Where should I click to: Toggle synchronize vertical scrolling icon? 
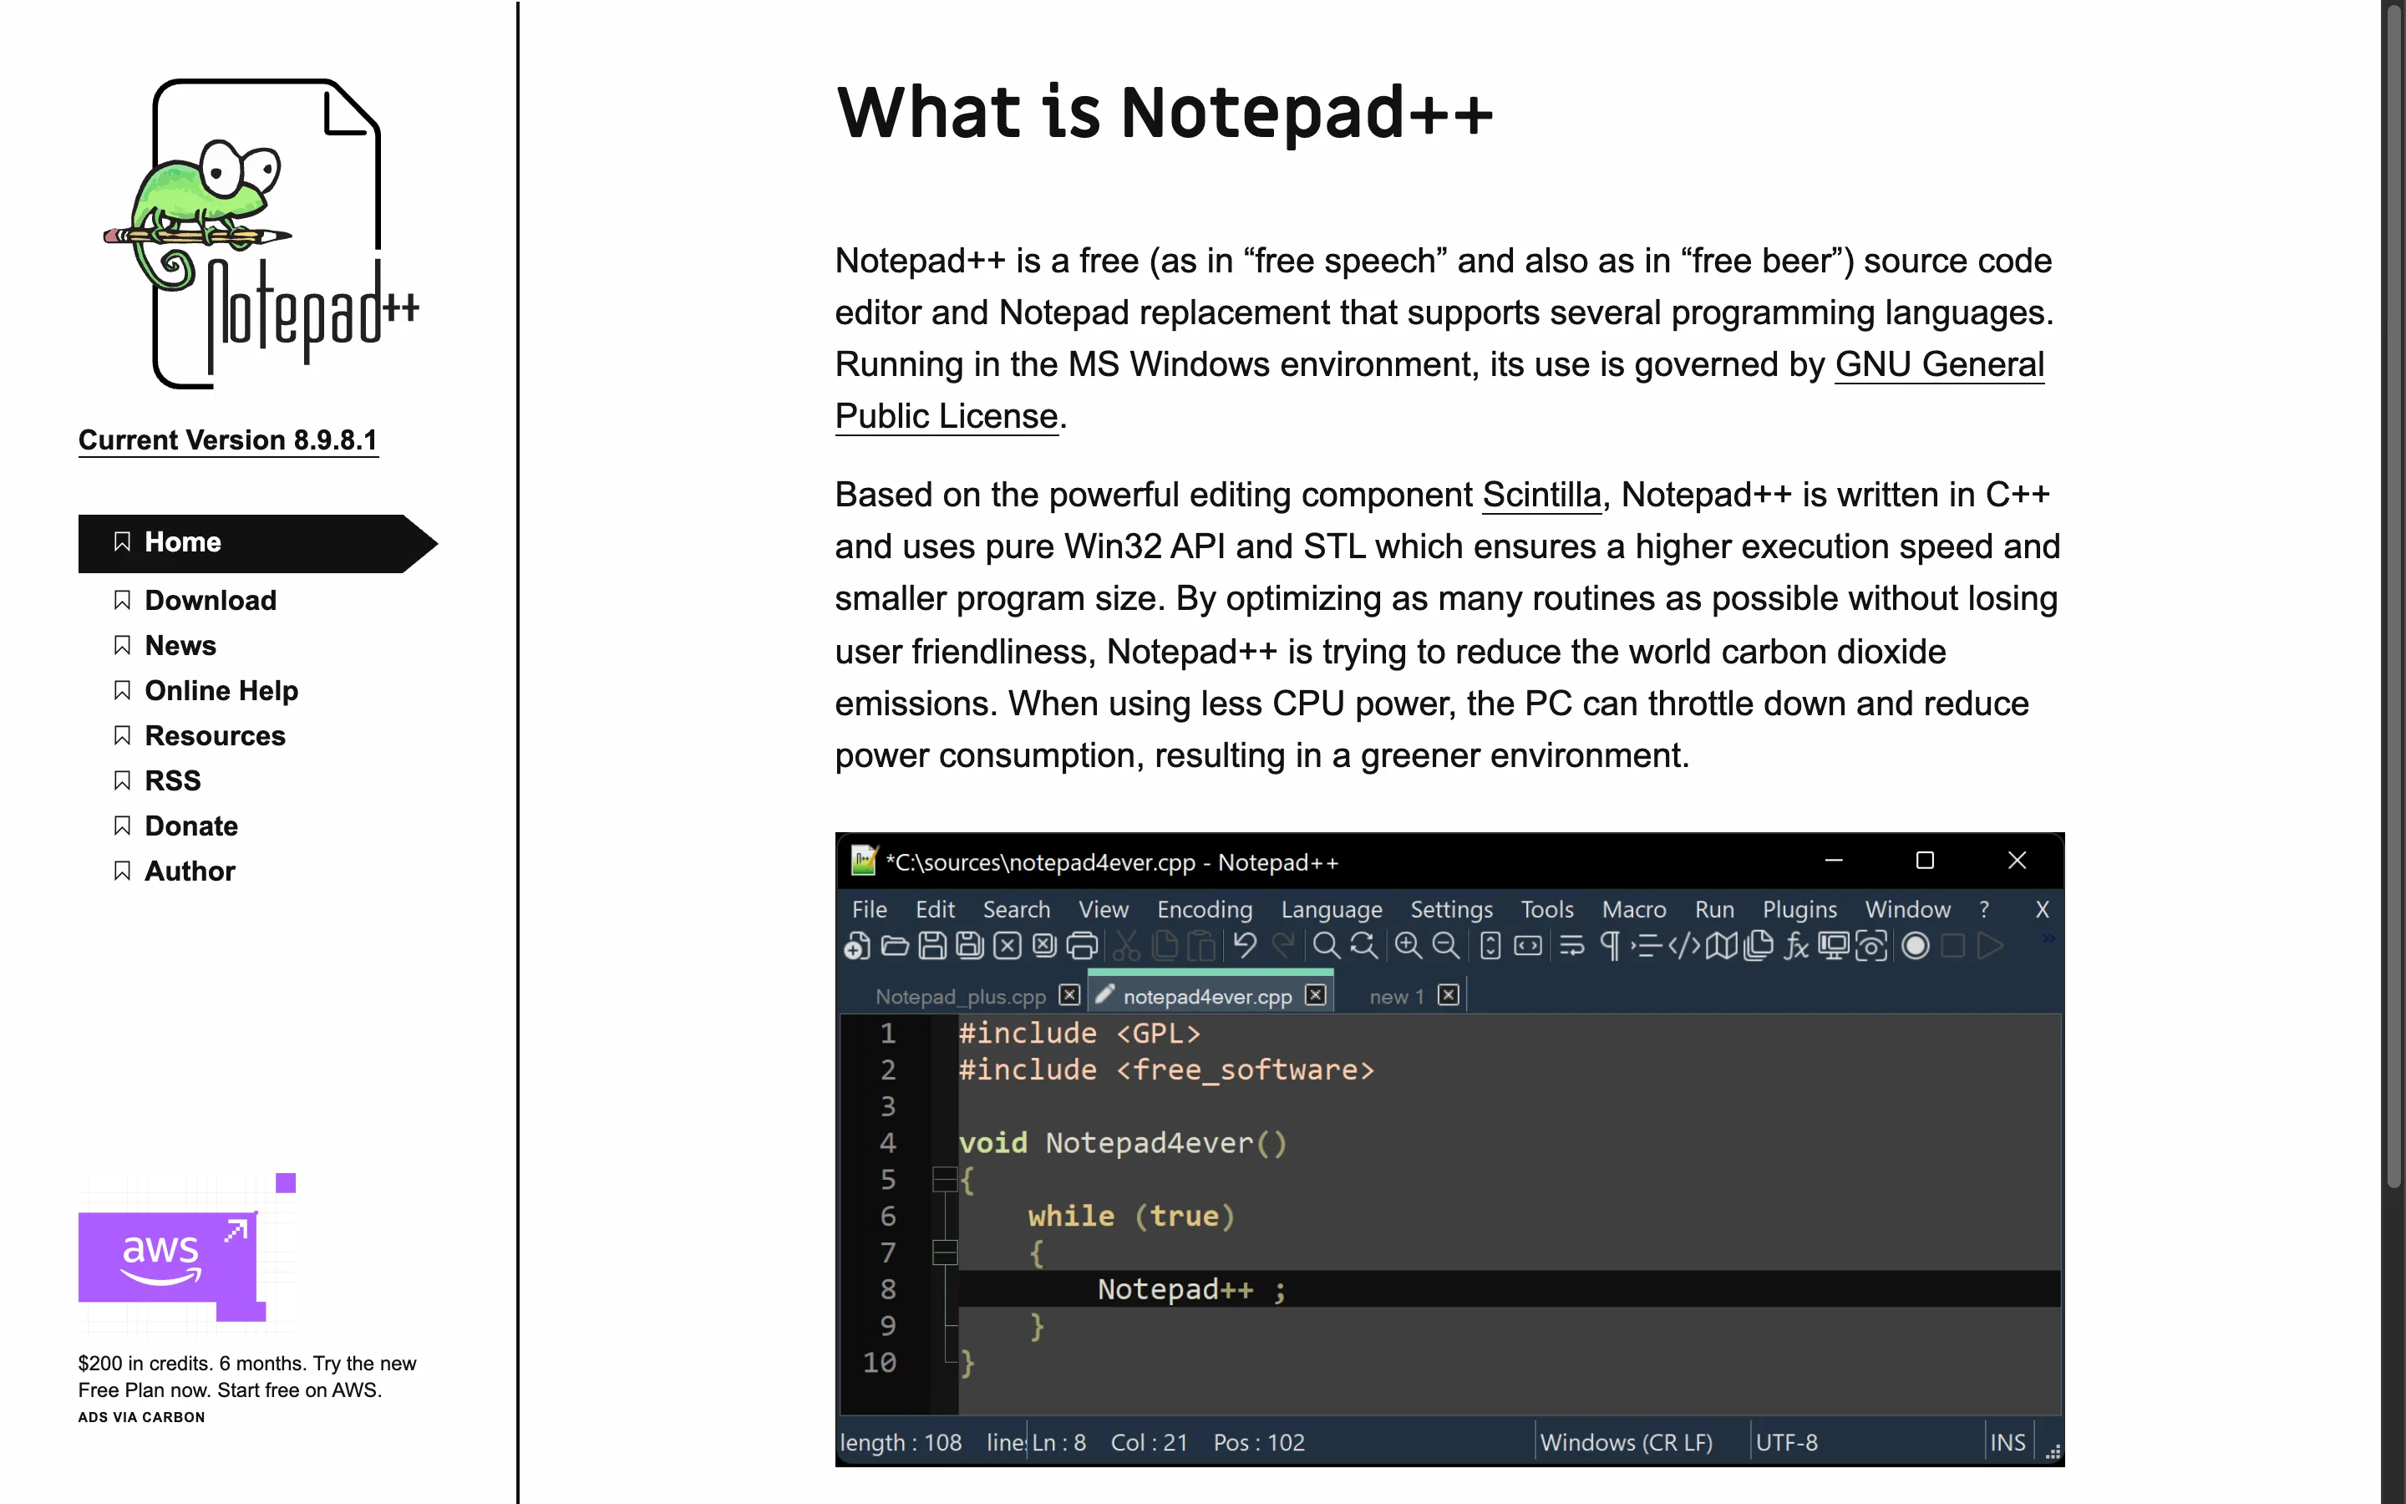(1490, 946)
